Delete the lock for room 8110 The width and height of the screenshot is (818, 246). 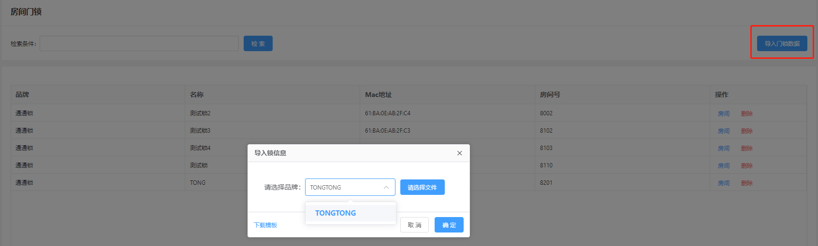click(746, 166)
